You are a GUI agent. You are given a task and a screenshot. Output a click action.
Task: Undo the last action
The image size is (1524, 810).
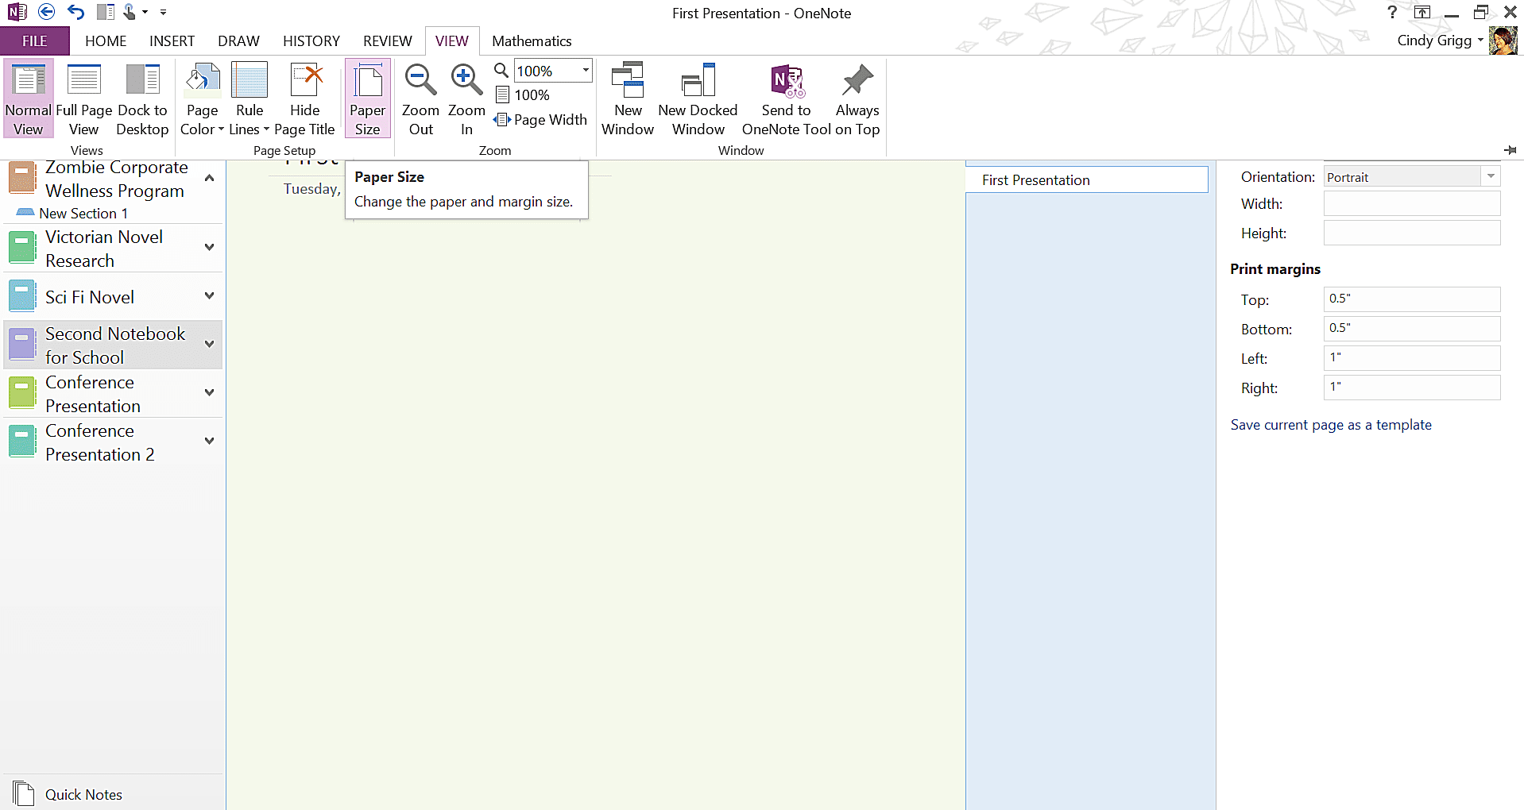75,12
